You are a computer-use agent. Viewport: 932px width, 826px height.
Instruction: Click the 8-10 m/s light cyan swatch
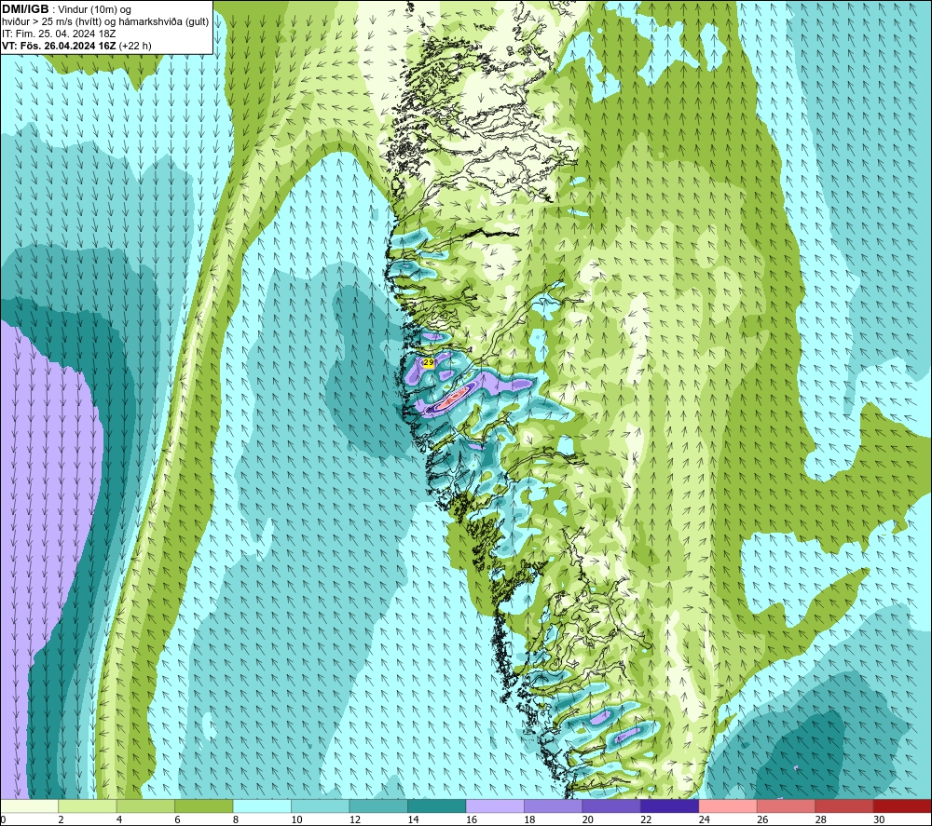[262, 806]
